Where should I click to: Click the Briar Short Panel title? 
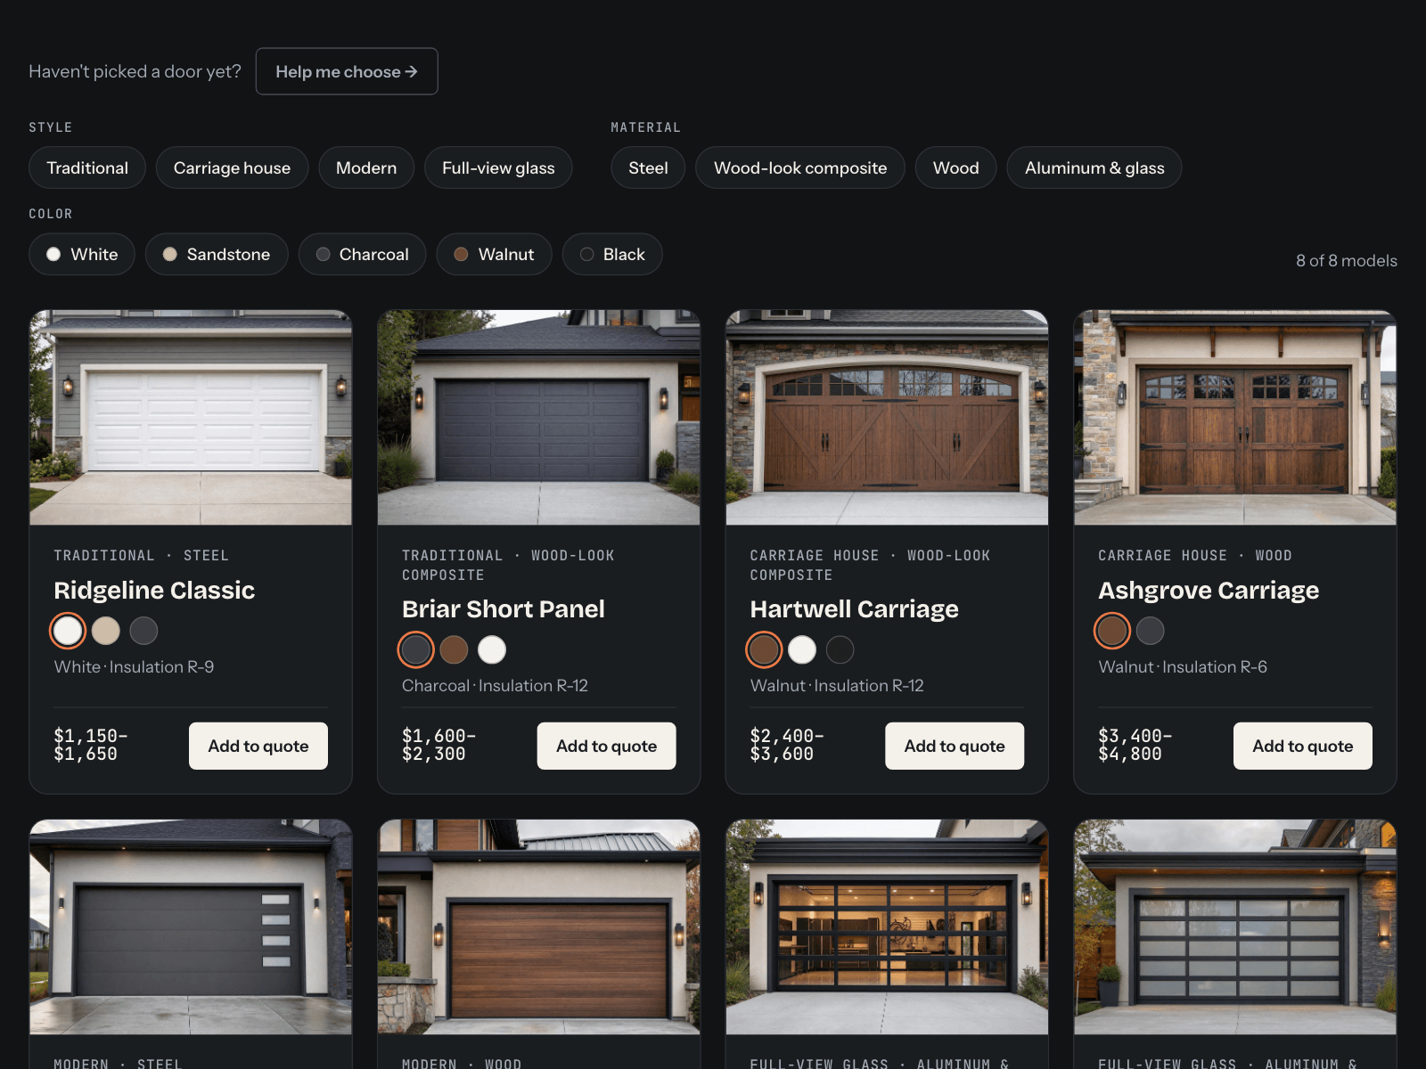[x=504, y=609]
